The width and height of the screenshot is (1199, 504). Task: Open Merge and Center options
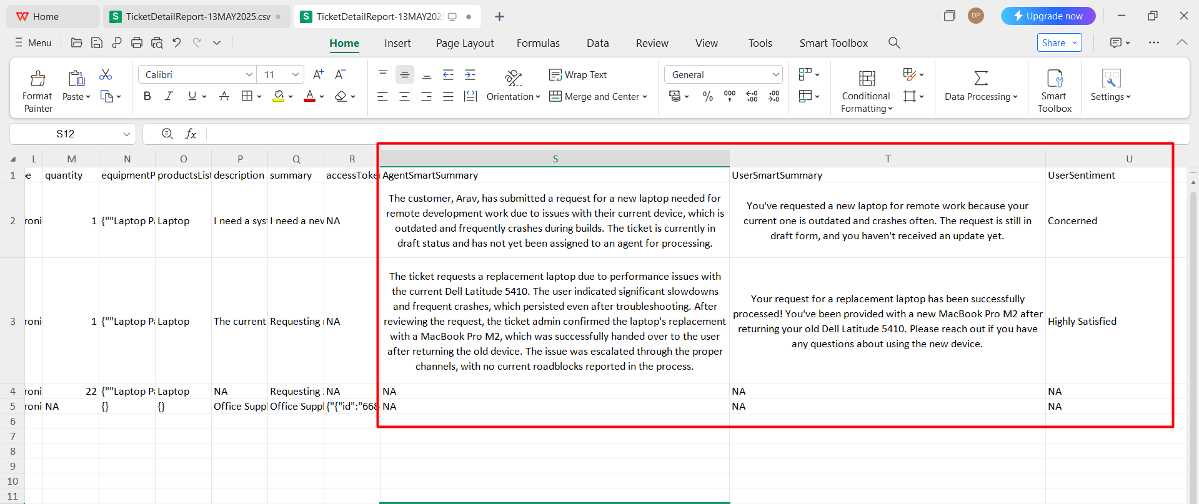pyautogui.click(x=645, y=97)
